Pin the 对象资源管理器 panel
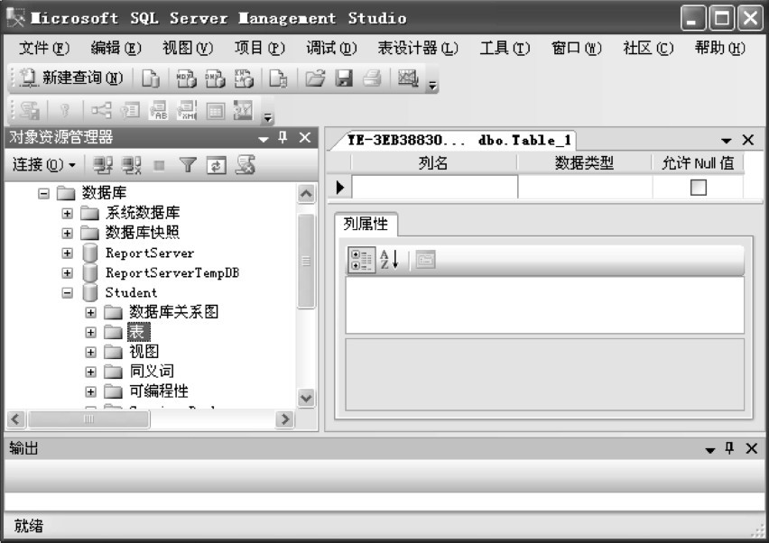Image resolution: width=769 pixels, height=543 pixels. pos(283,138)
